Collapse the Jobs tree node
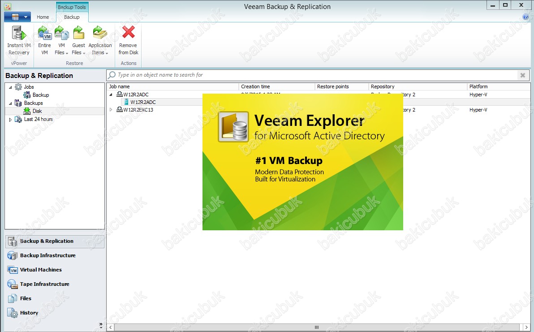This screenshot has width=534, height=332. 10,87
